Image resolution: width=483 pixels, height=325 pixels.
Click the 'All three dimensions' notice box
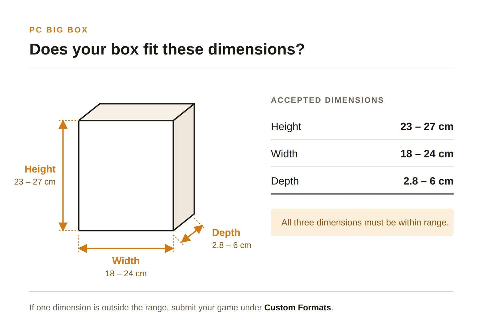(362, 222)
